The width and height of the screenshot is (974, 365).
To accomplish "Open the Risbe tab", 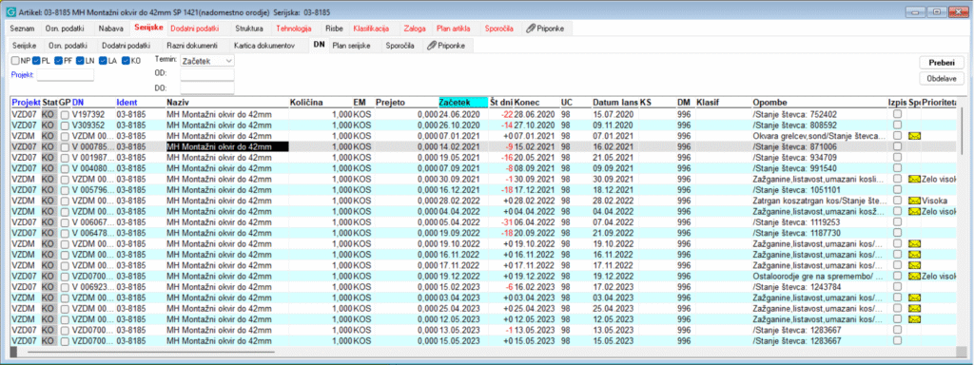I will click(x=334, y=29).
